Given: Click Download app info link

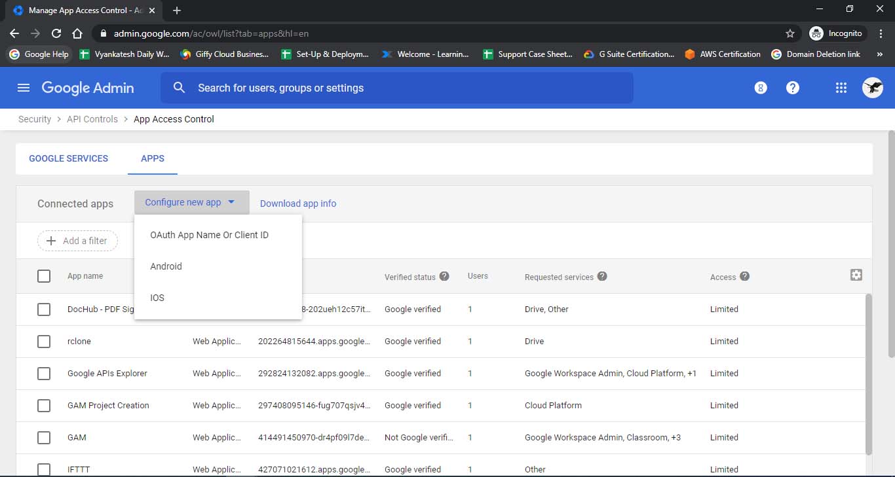Looking at the screenshot, I should (298, 203).
